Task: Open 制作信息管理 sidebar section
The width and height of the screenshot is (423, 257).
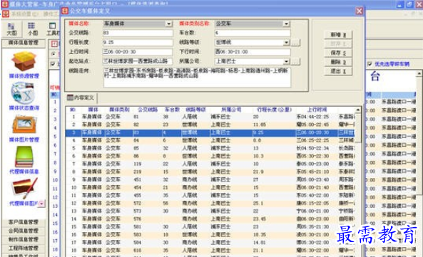Action: tap(24, 239)
